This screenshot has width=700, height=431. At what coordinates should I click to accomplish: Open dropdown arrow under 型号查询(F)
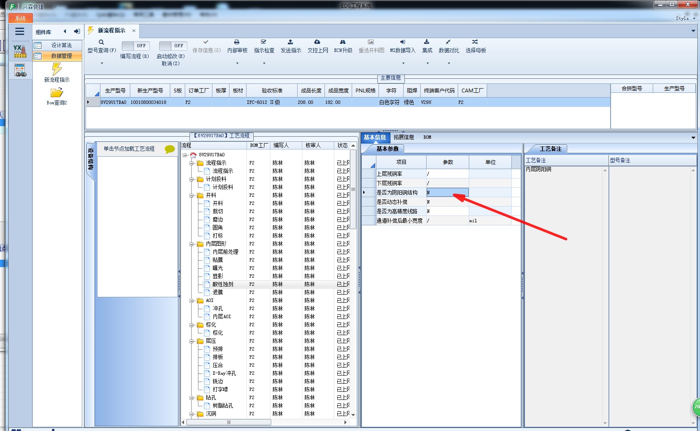click(x=102, y=63)
